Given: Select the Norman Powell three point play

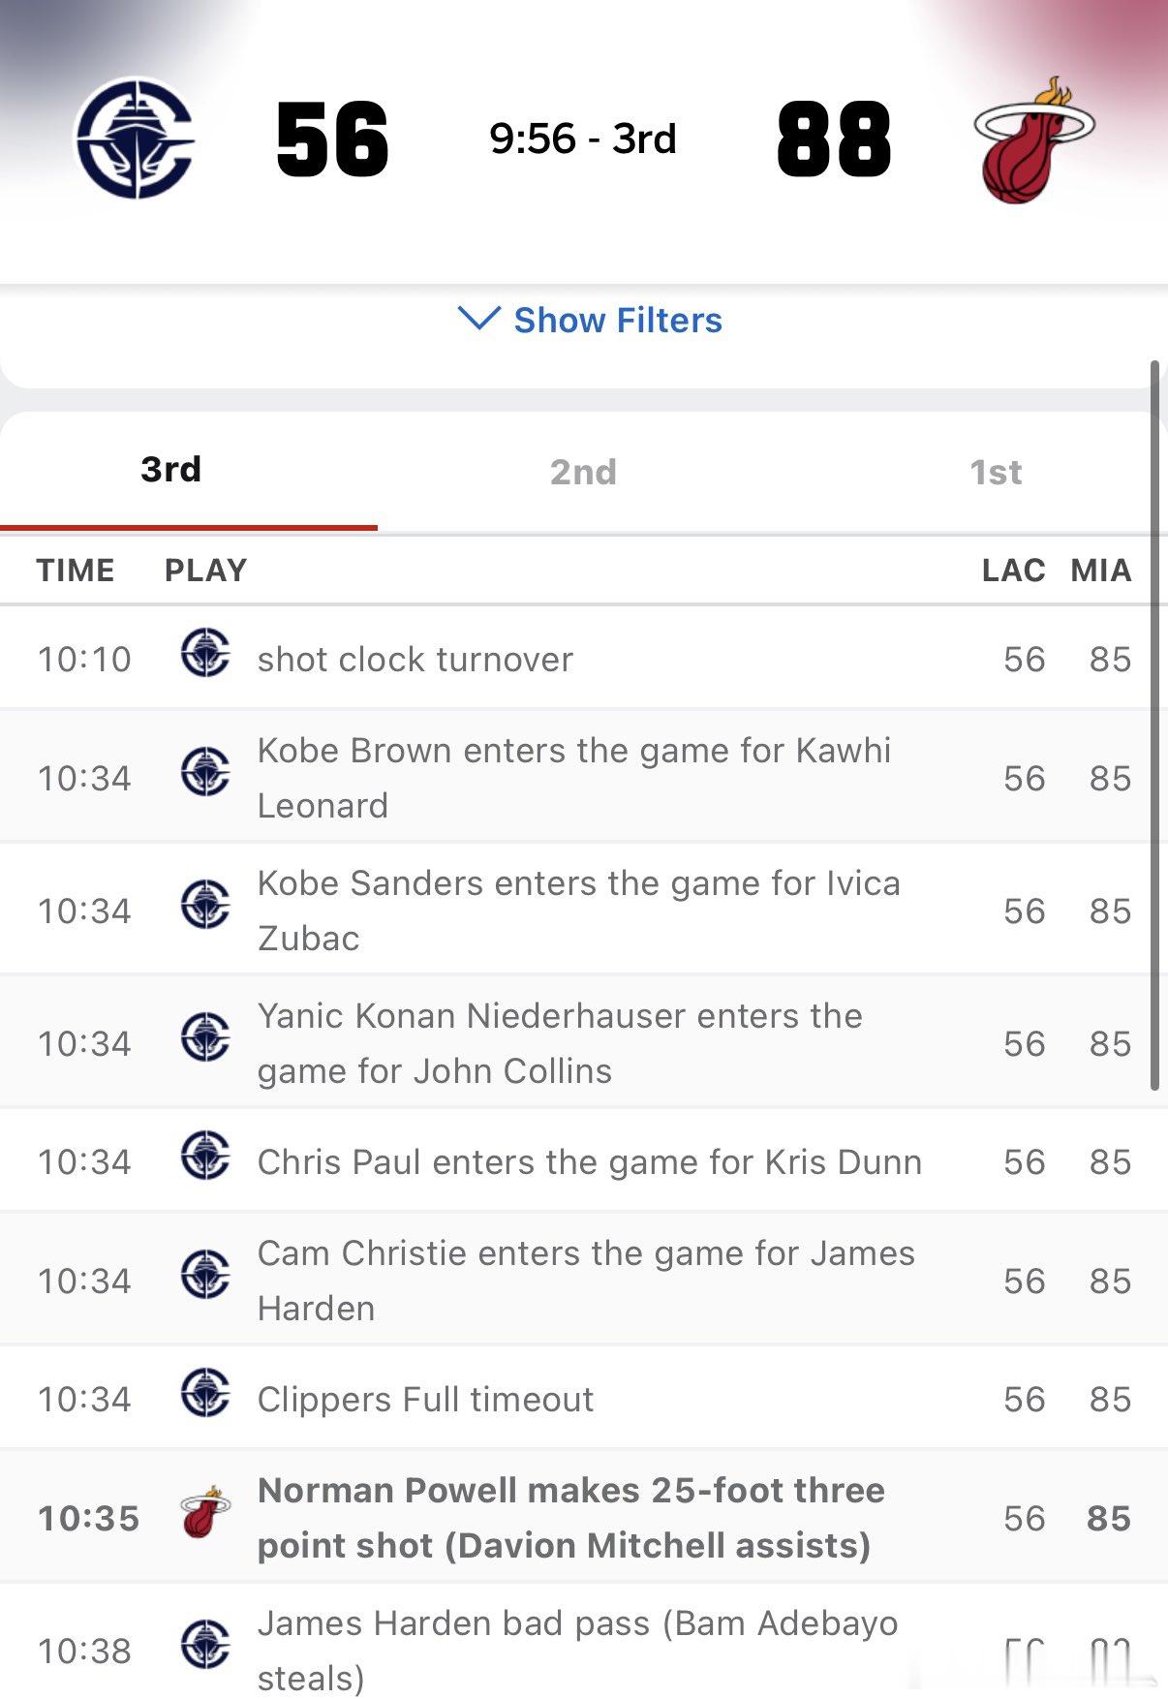Looking at the screenshot, I should (570, 1518).
